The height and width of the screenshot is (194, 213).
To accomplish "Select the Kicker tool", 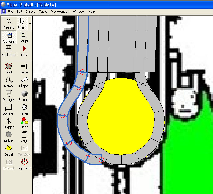I will [9, 137].
